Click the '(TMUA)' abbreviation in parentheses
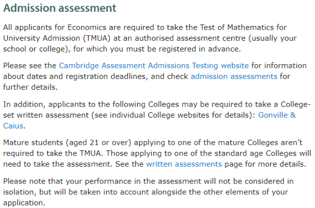The image size is (315, 208). tap(97, 38)
